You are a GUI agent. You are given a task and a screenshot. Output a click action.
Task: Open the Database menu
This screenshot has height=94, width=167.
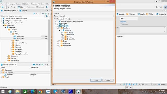(34, 4)
